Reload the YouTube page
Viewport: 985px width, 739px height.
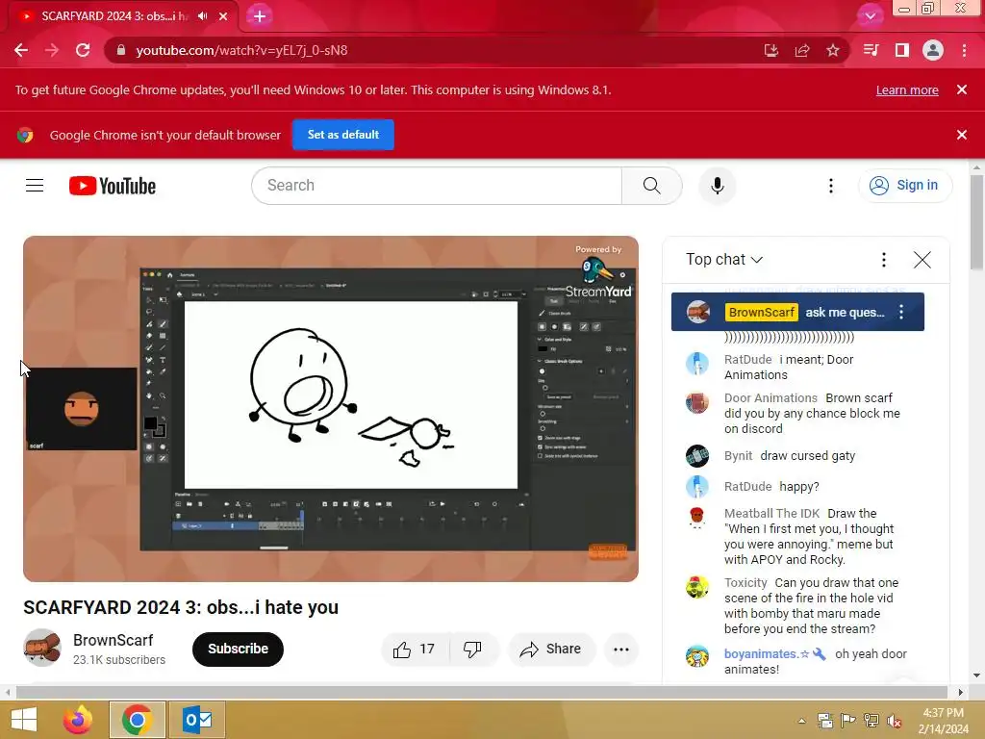83,50
